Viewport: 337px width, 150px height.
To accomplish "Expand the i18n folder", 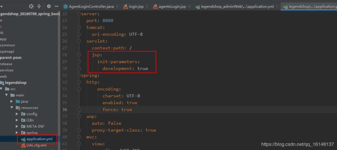I will [17, 120].
